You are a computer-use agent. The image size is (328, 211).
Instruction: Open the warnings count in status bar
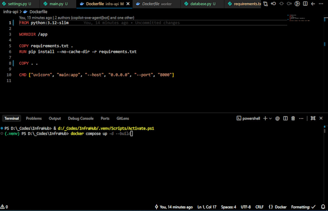click(4, 207)
